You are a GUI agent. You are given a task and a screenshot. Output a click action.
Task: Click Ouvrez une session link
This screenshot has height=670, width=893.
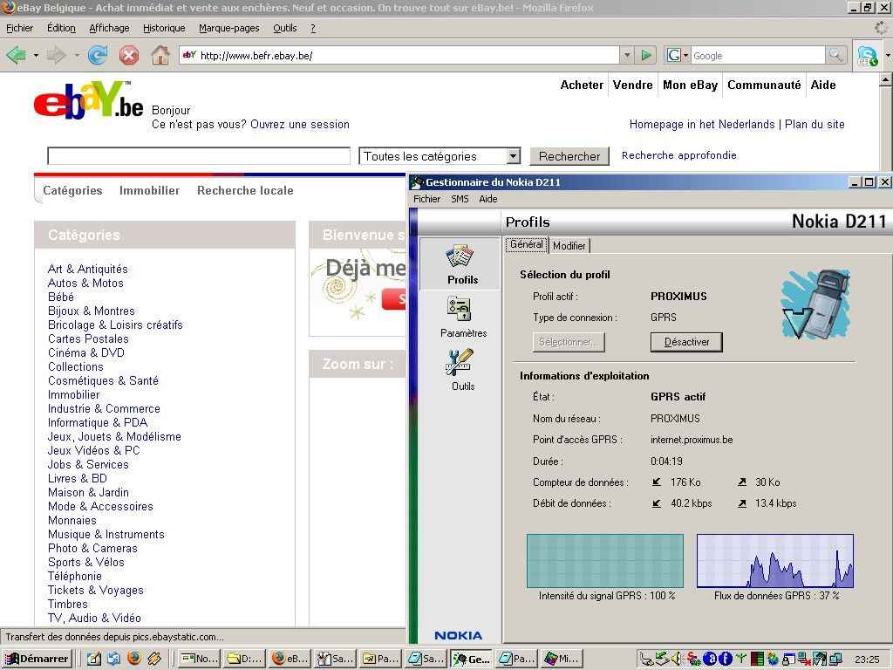pos(300,124)
